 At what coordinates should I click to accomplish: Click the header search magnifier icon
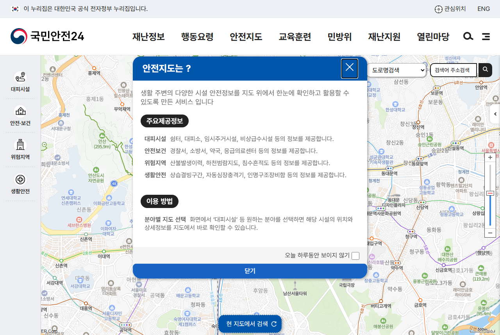[468, 37]
